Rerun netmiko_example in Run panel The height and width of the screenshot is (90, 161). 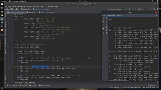pos(103,18)
